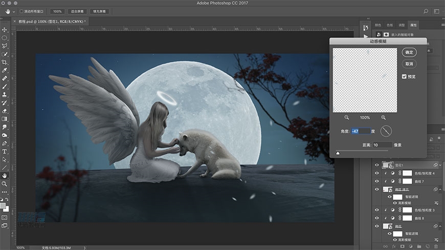Image resolution: width=445 pixels, height=250 pixels.
Task: Click the 100% zoom button
Action: (57, 11)
